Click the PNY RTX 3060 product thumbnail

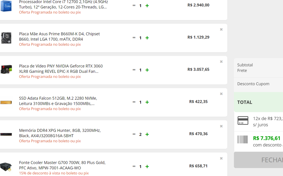pos(6,70)
